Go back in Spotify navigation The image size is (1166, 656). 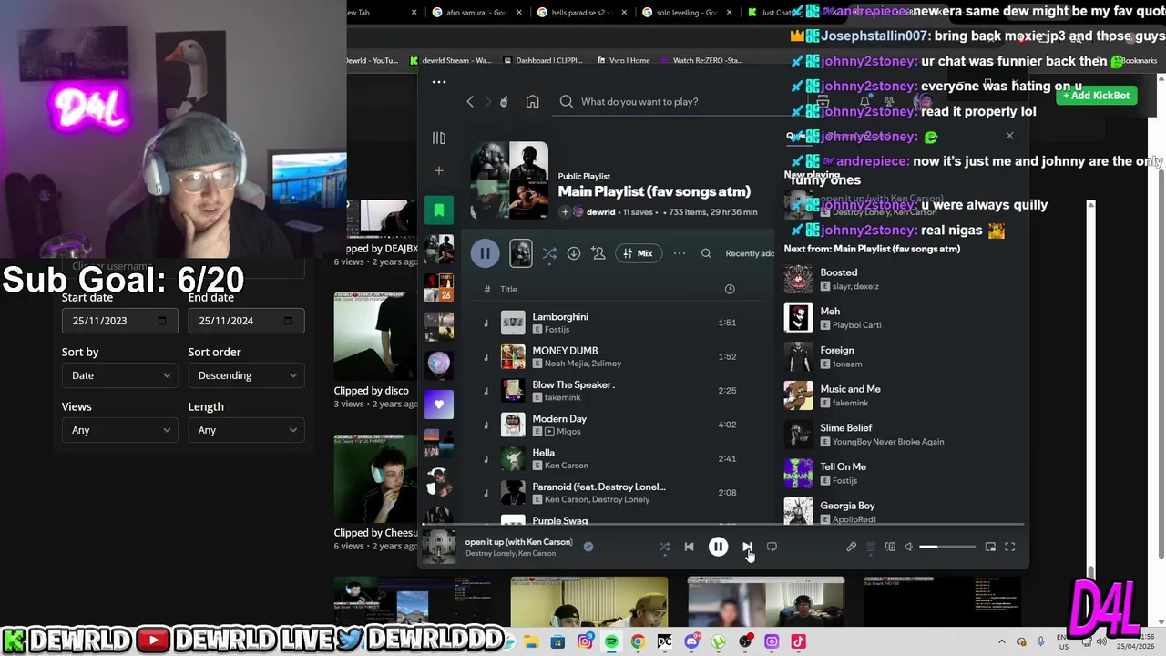470,101
